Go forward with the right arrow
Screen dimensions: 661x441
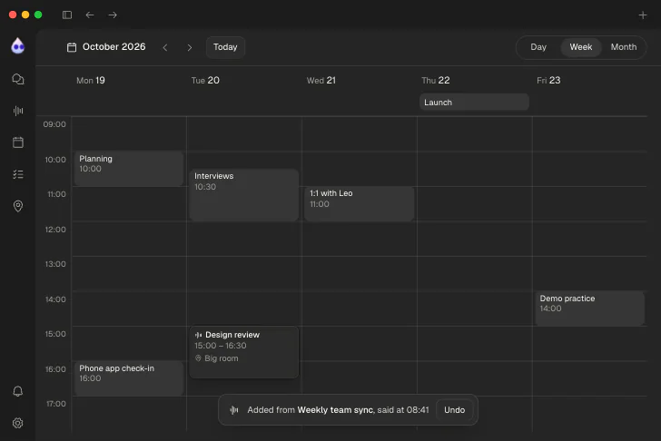click(x=113, y=15)
